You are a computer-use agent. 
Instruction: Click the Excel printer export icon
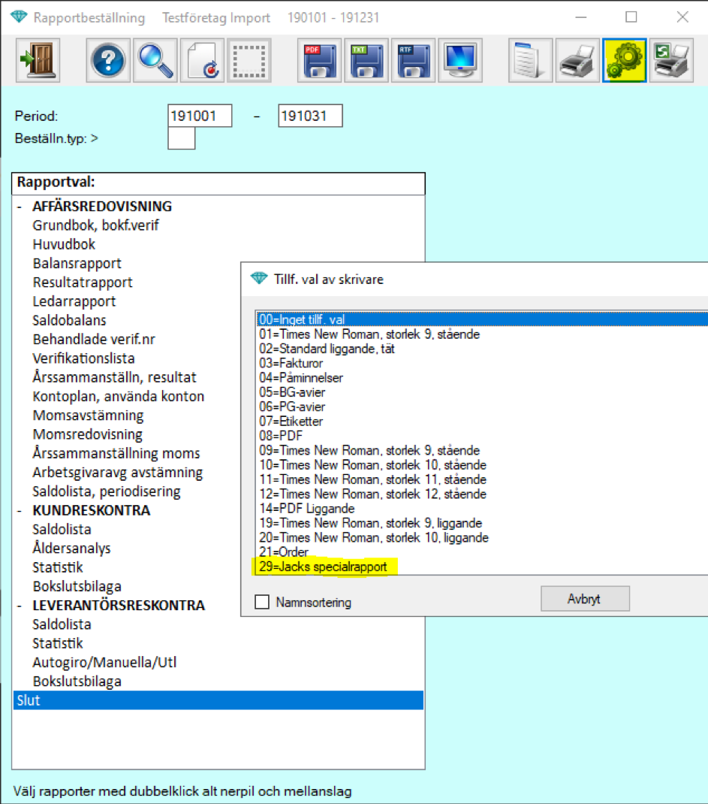[672, 61]
